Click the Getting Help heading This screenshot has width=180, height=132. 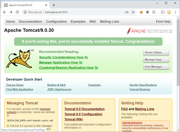pyautogui.click(x=132, y=103)
